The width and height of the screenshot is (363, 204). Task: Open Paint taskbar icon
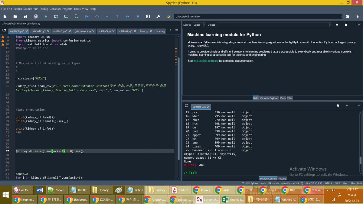point(119,190)
